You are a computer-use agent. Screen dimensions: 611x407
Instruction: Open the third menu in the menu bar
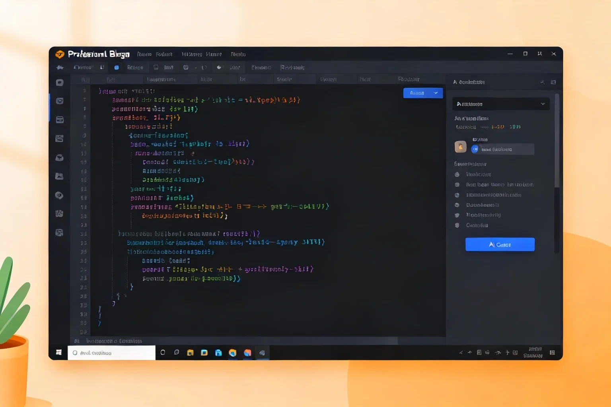click(x=192, y=54)
